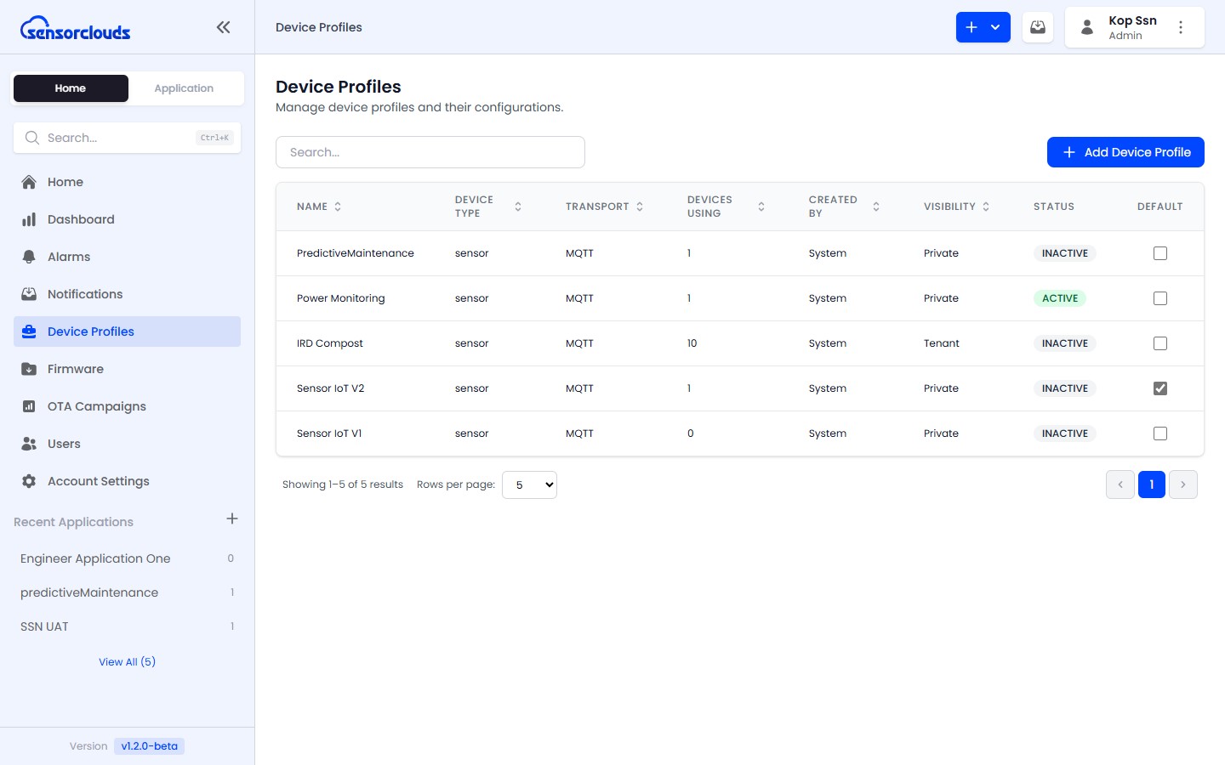
Task: Open the Rows per page dropdown
Action: 529,484
